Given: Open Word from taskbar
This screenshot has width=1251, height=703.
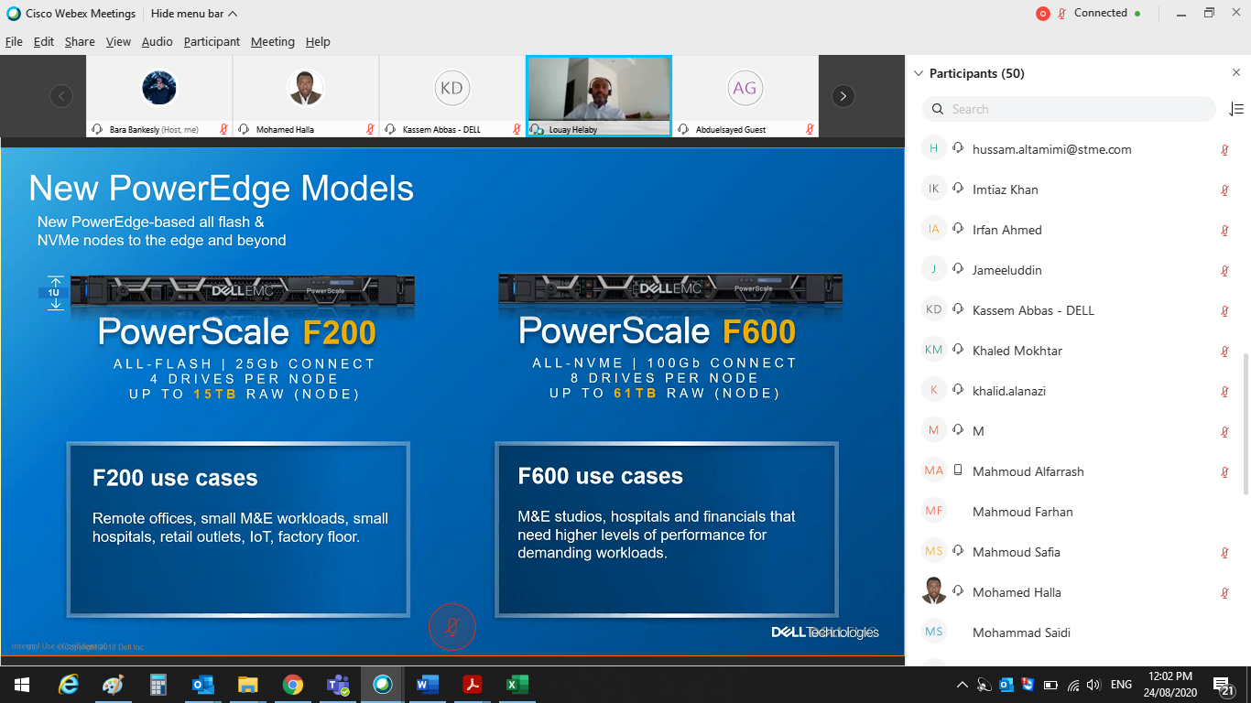Looking at the screenshot, I should click(428, 685).
